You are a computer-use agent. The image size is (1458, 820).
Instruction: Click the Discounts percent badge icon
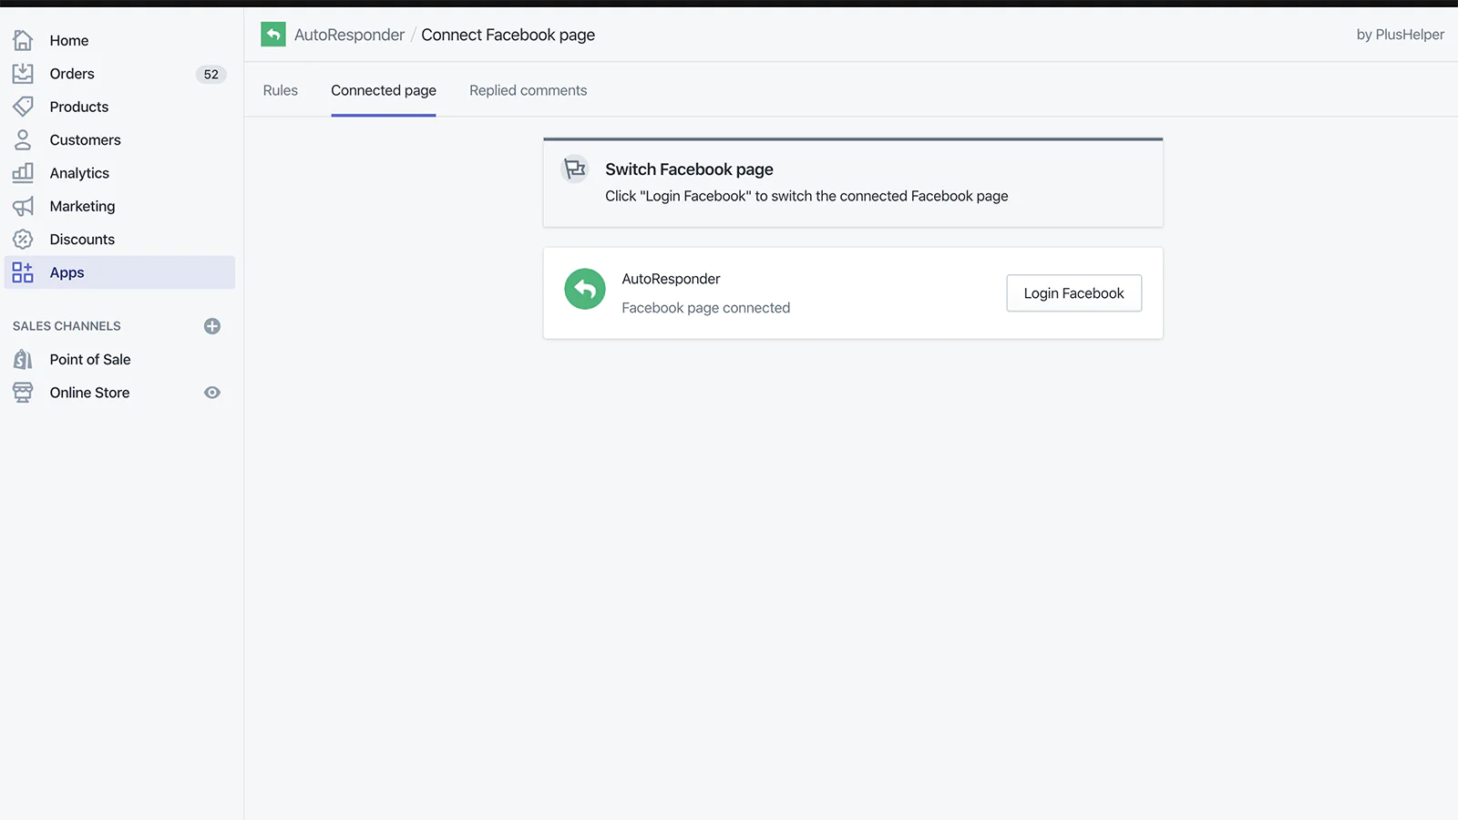click(23, 240)
